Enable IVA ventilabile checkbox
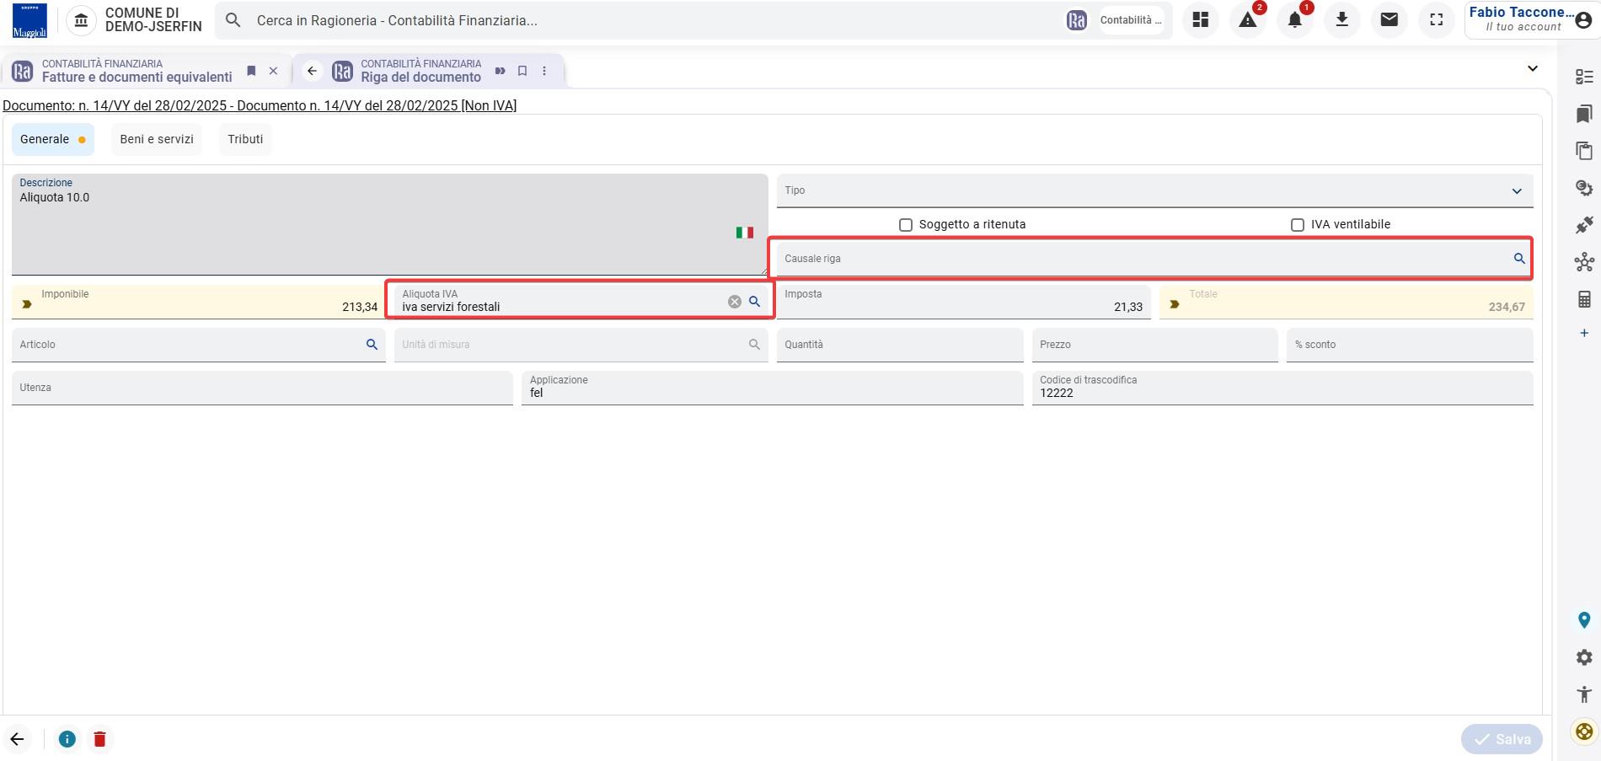Image resolution: width=1601 pixels, height=761 pixels. click(x=1298, y=225)
